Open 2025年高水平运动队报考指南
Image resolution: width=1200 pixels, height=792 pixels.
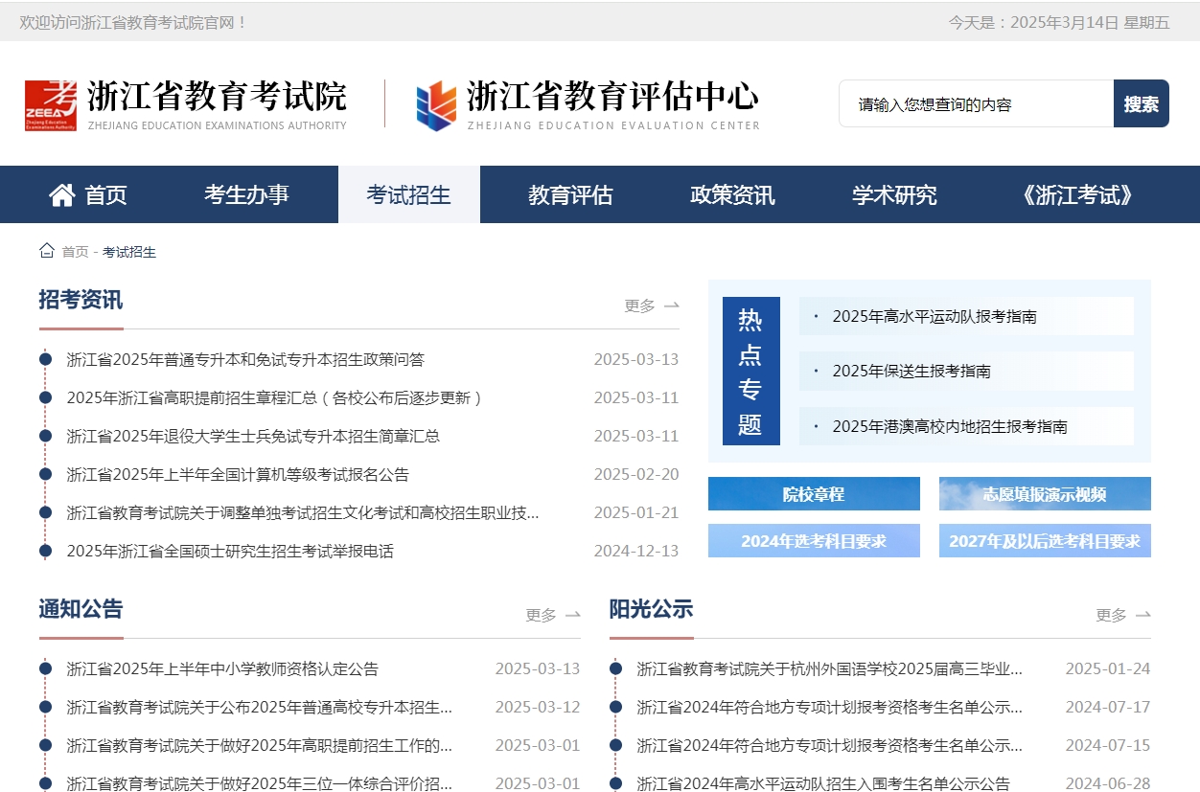935,316
